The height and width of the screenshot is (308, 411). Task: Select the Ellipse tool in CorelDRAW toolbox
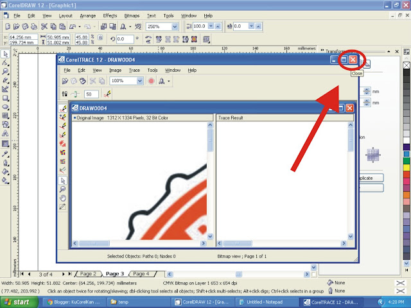tap(5, 107)
